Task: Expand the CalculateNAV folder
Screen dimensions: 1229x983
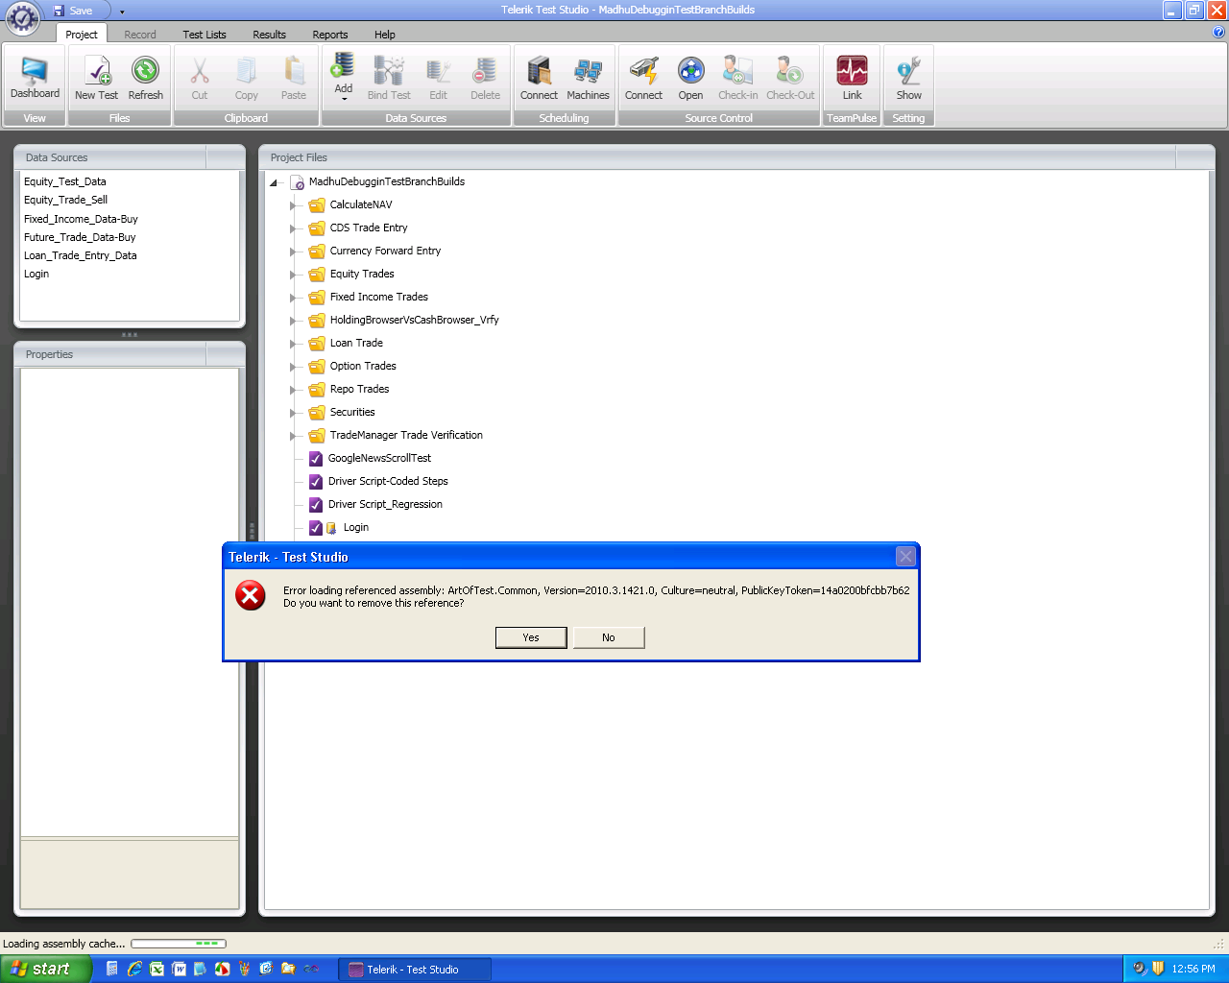Action: click(293, 205)
